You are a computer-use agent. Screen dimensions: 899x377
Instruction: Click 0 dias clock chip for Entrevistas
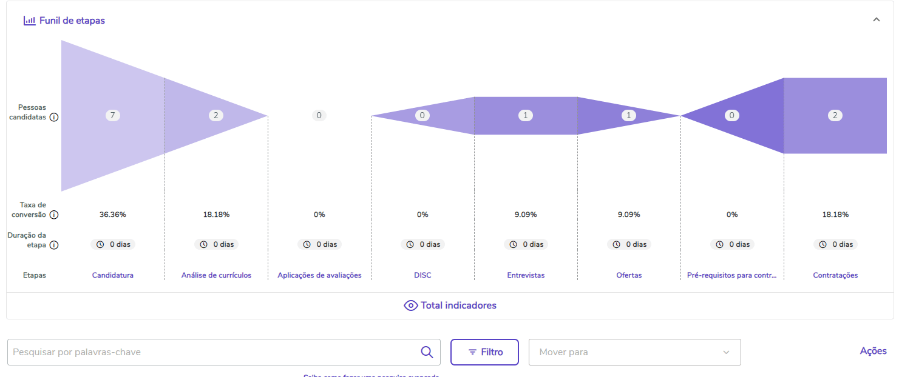[x=526, y=244]
